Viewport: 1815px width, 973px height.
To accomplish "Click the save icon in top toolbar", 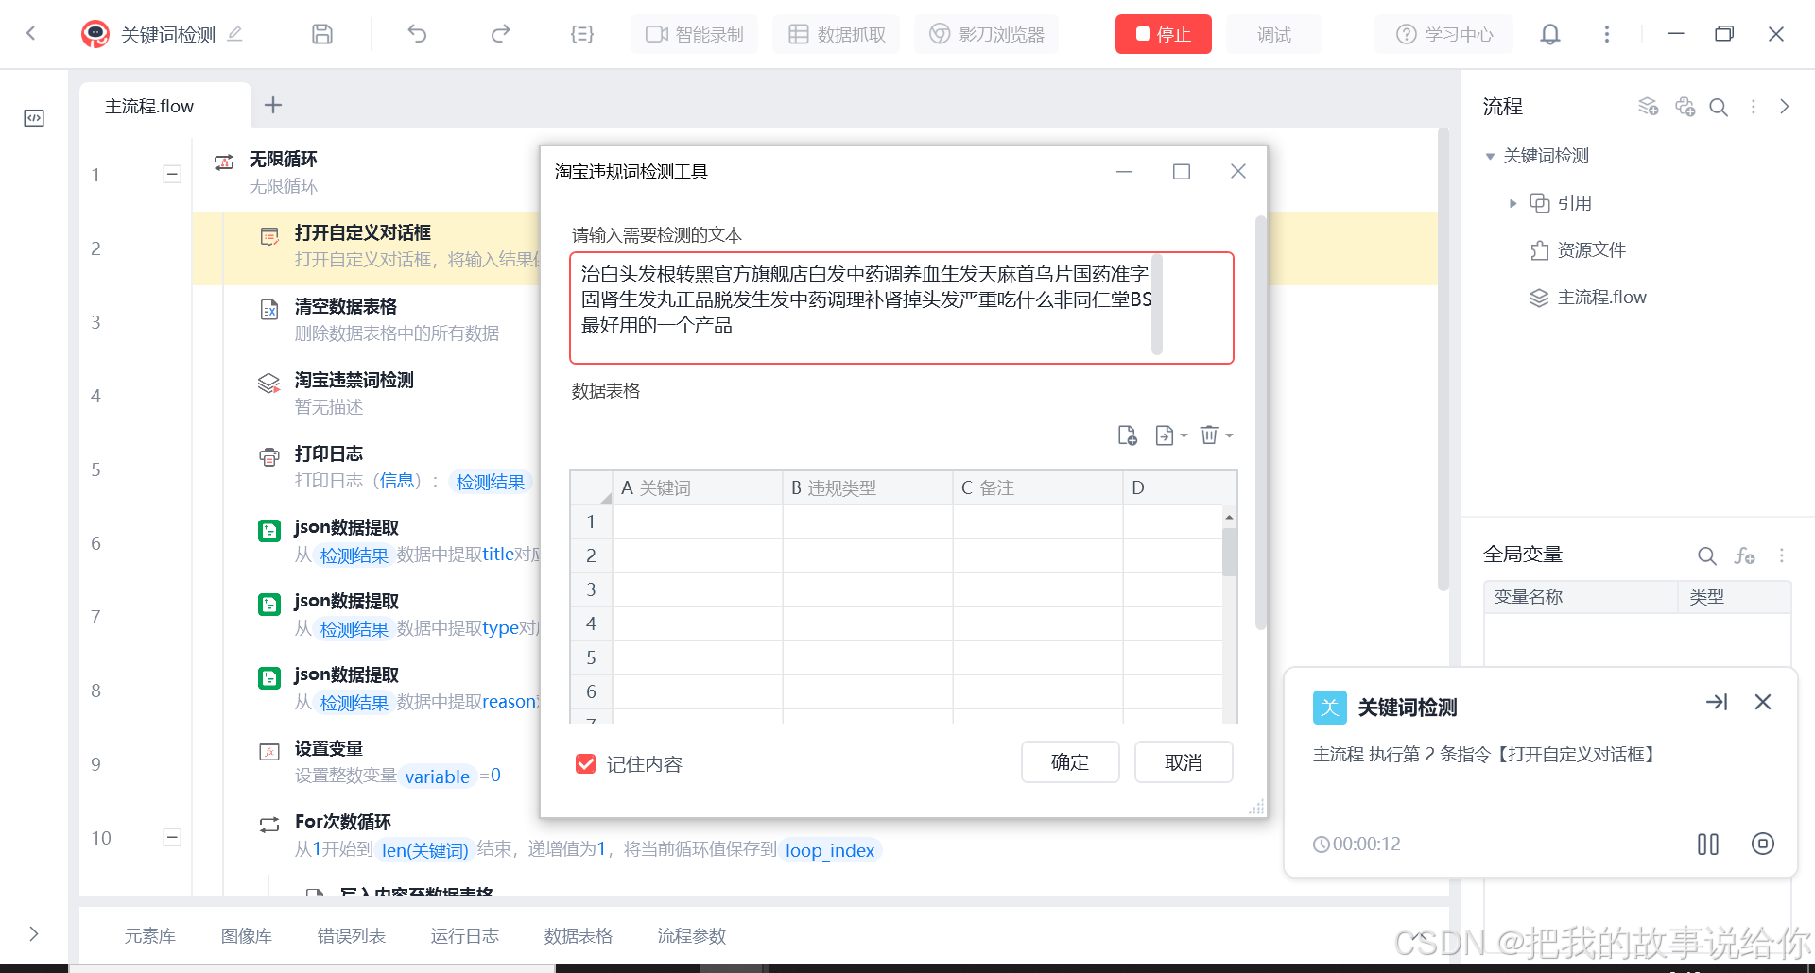I will (322, 34).
